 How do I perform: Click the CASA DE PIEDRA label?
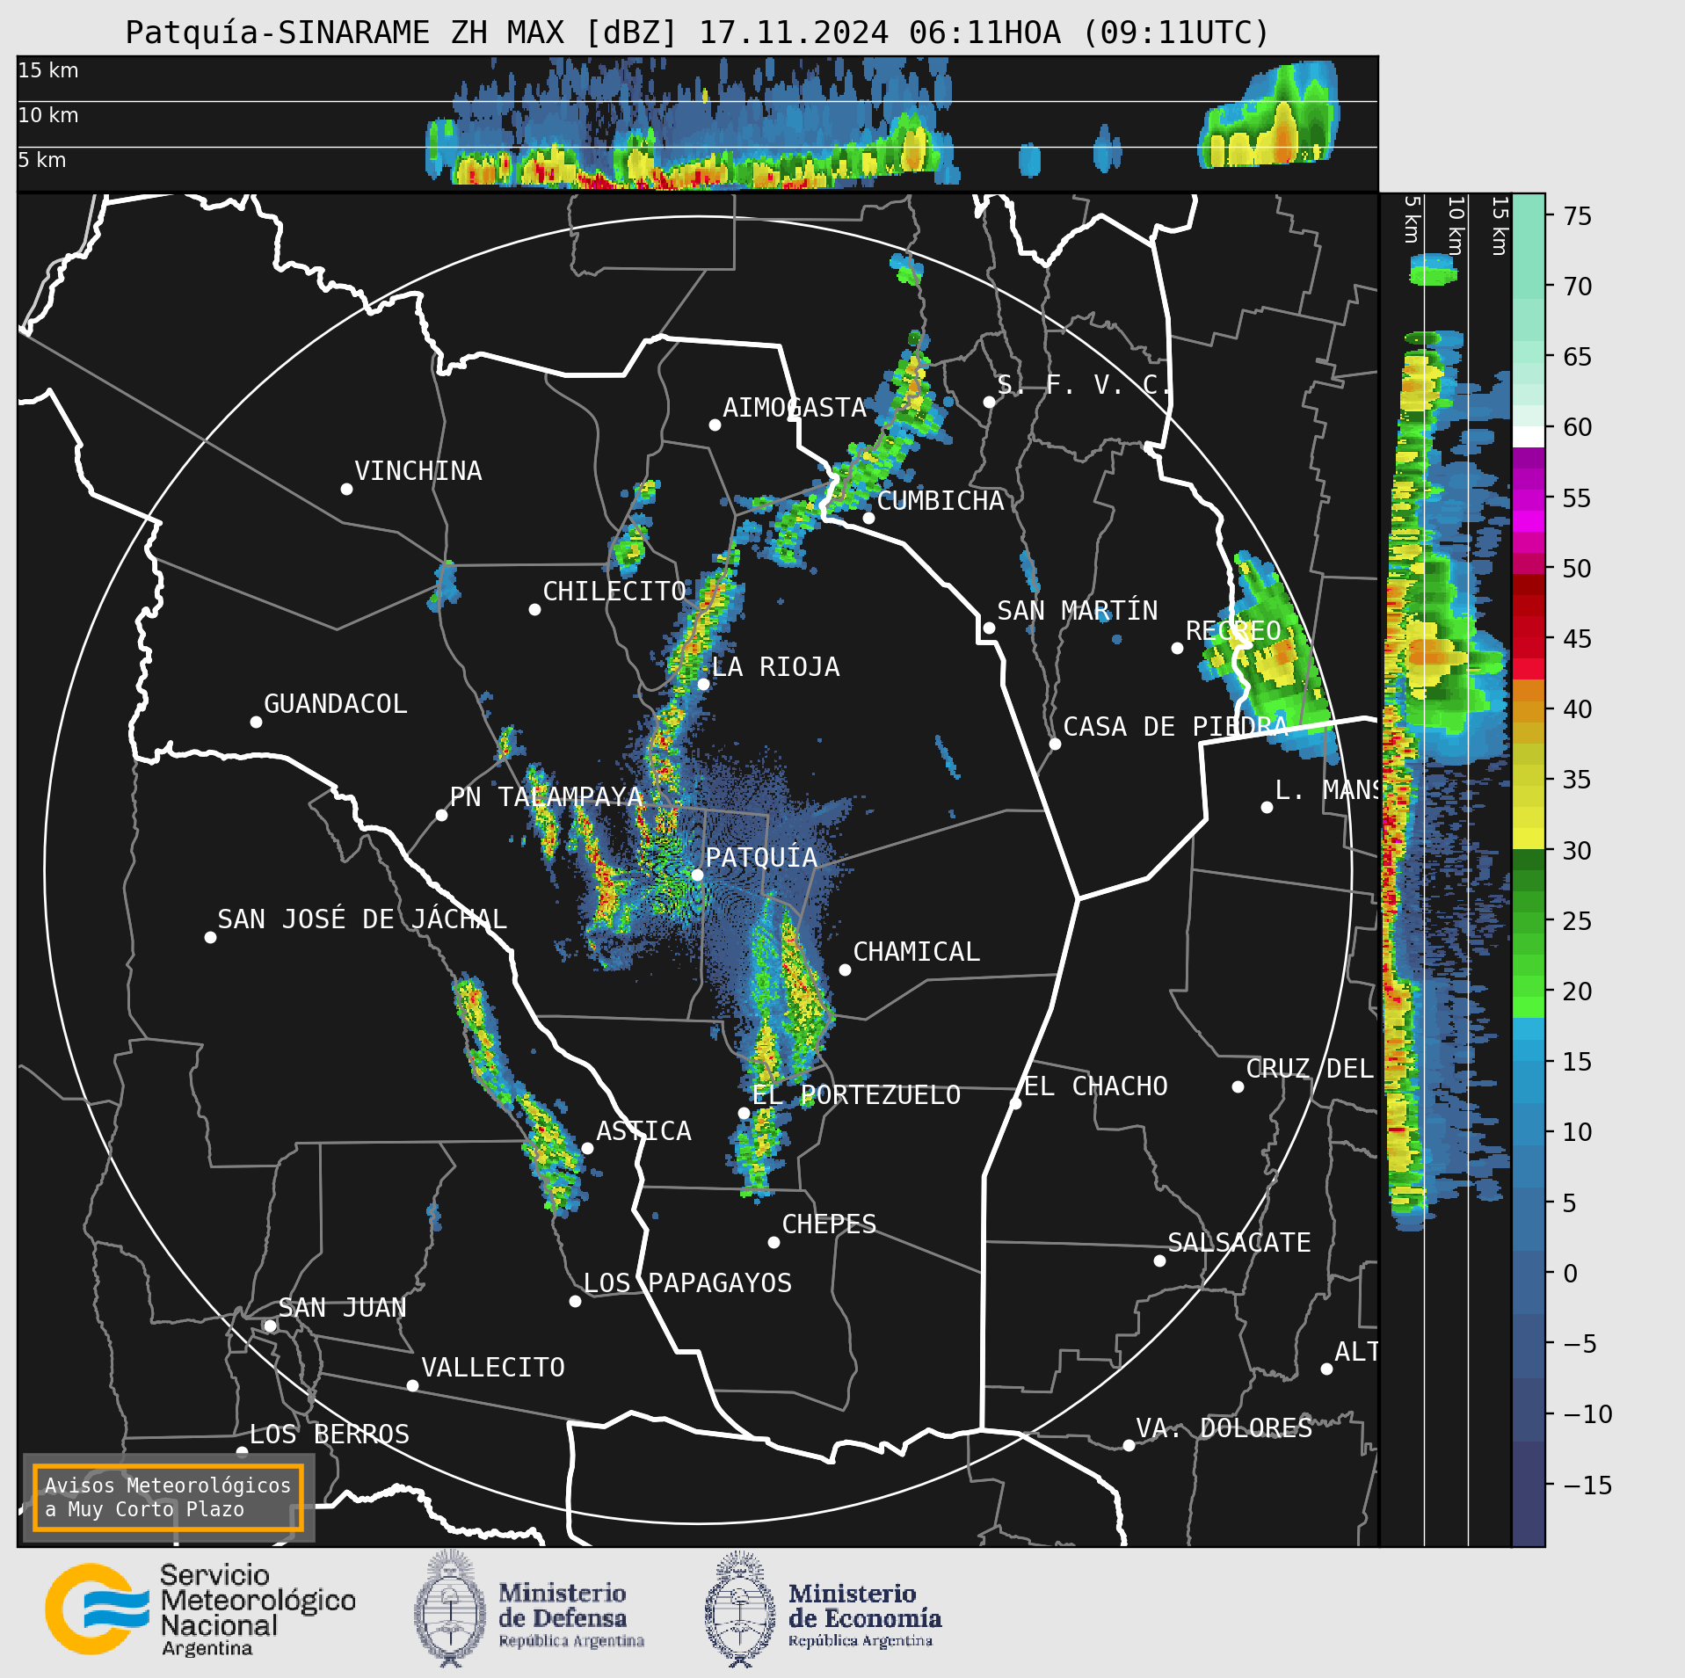click(1175, 726)
